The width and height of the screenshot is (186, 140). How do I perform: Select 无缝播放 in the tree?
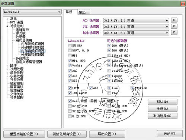click(x=22, y=29)
